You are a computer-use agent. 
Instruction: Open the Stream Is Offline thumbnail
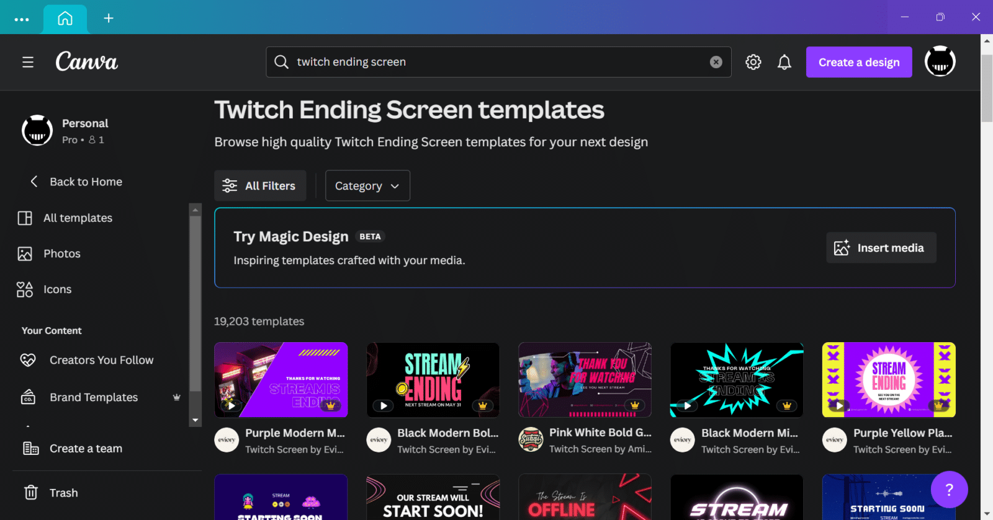585,497
